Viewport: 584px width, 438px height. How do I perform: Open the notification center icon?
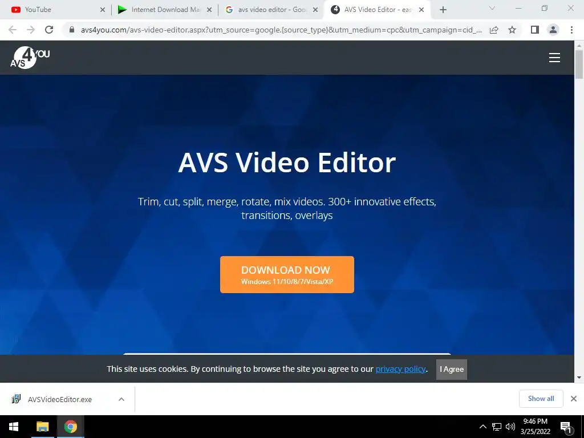(566, 427)
